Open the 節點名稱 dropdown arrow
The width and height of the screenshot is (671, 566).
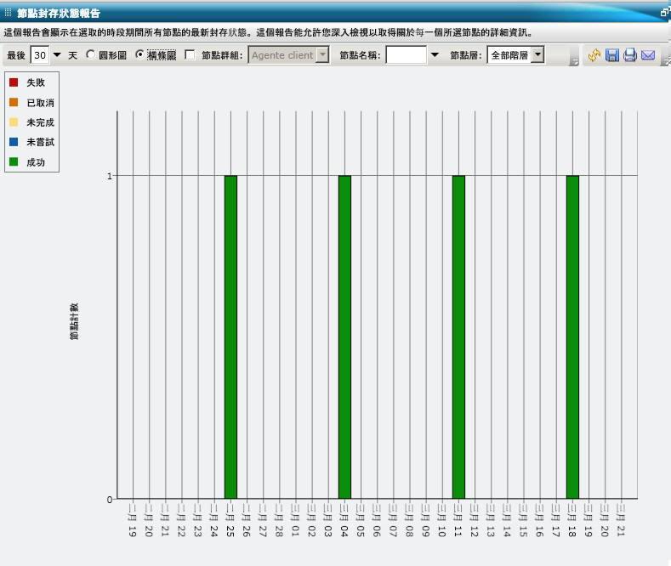(x=435, y=54)
